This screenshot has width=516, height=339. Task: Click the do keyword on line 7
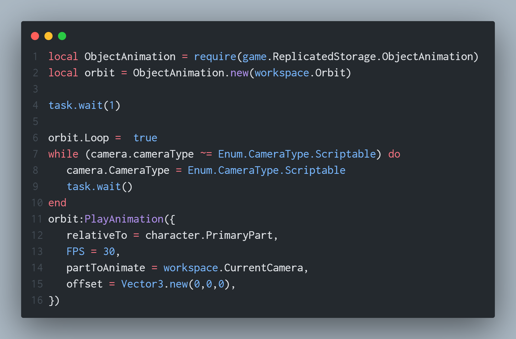394,154
